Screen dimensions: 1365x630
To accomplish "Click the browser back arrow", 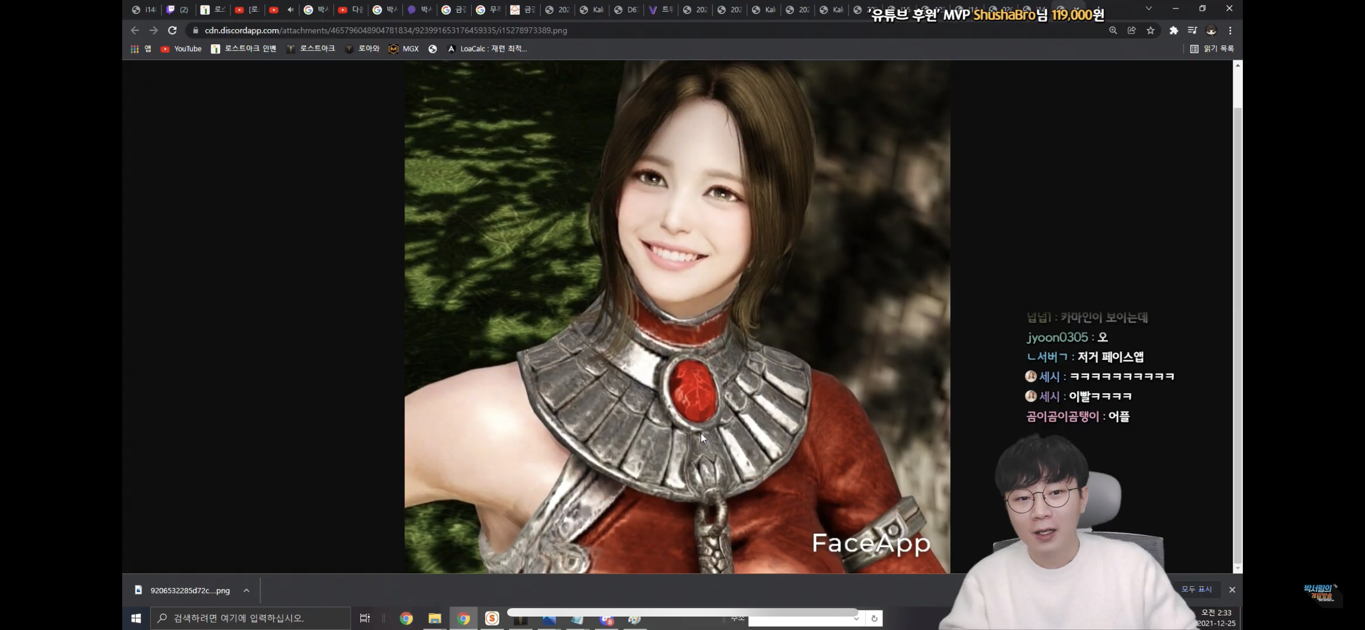I will 134,30.
